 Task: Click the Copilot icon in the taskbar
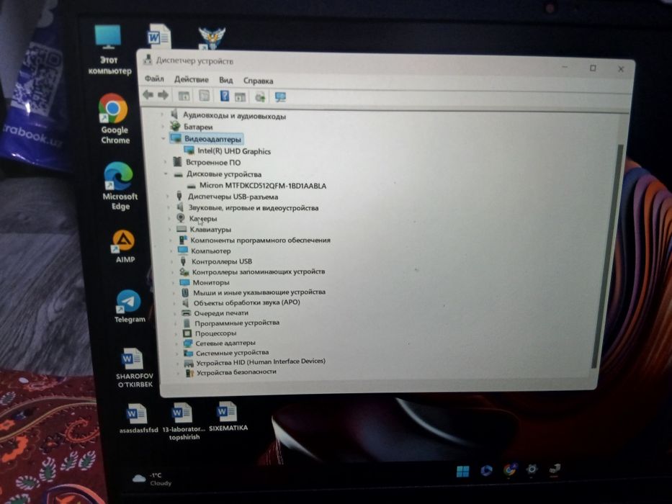click(x=486, y=471)
